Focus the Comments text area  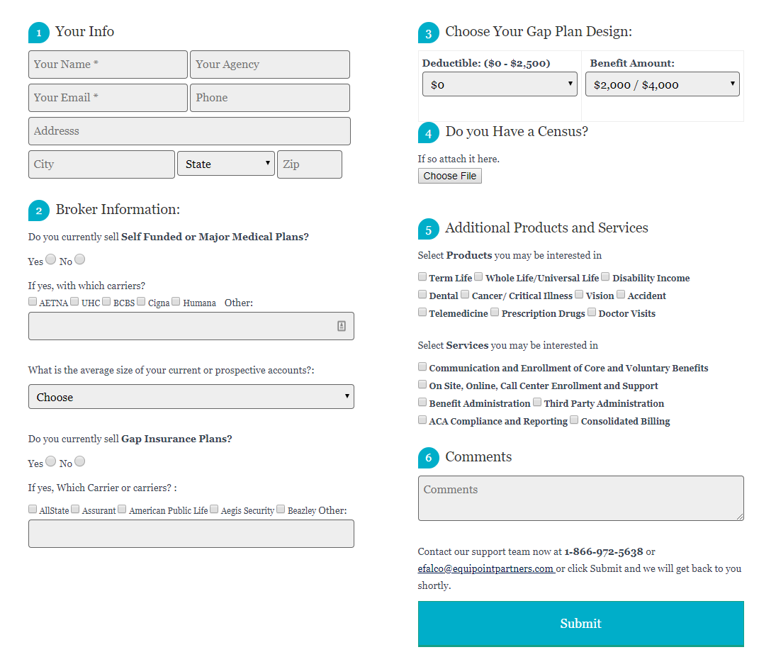pyautogui.click(x=580, y=498)
